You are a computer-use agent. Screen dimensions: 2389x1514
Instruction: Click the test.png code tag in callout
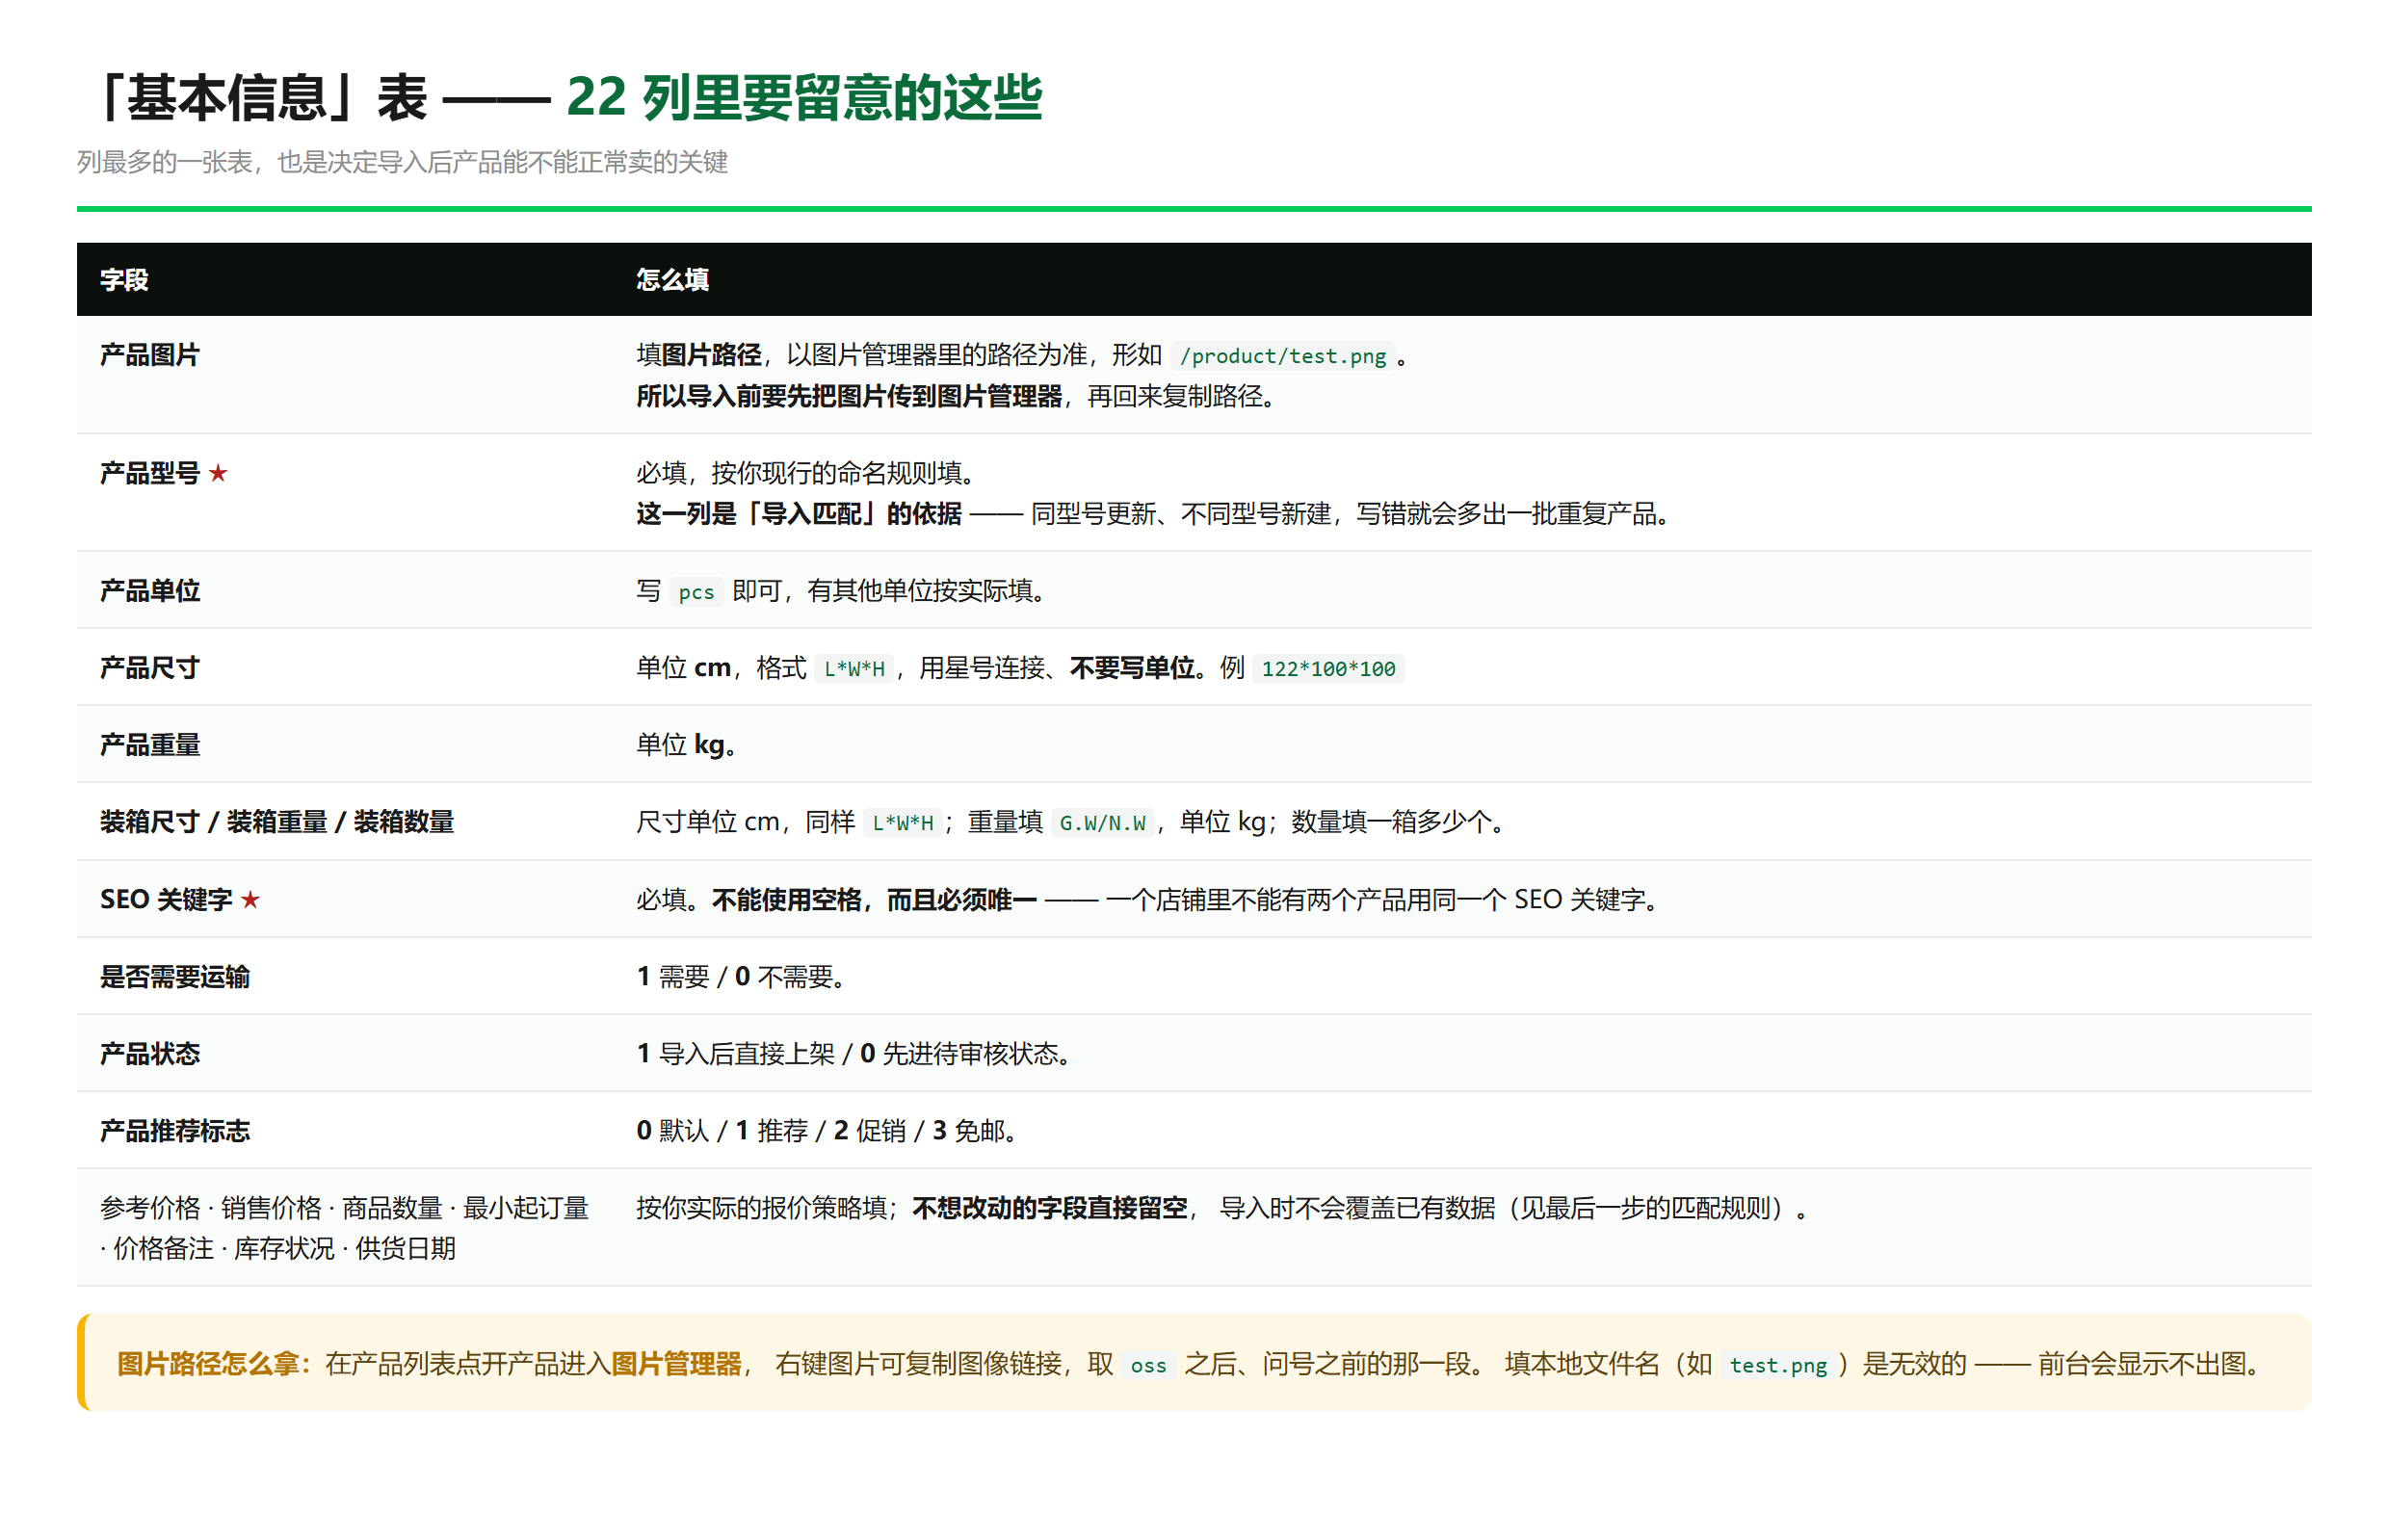click(1778, 1365)
